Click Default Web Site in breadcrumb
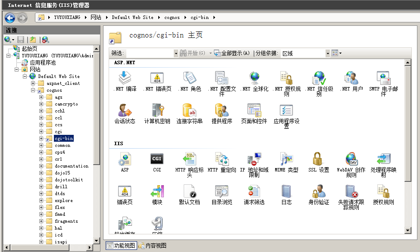 pos(132,17)
